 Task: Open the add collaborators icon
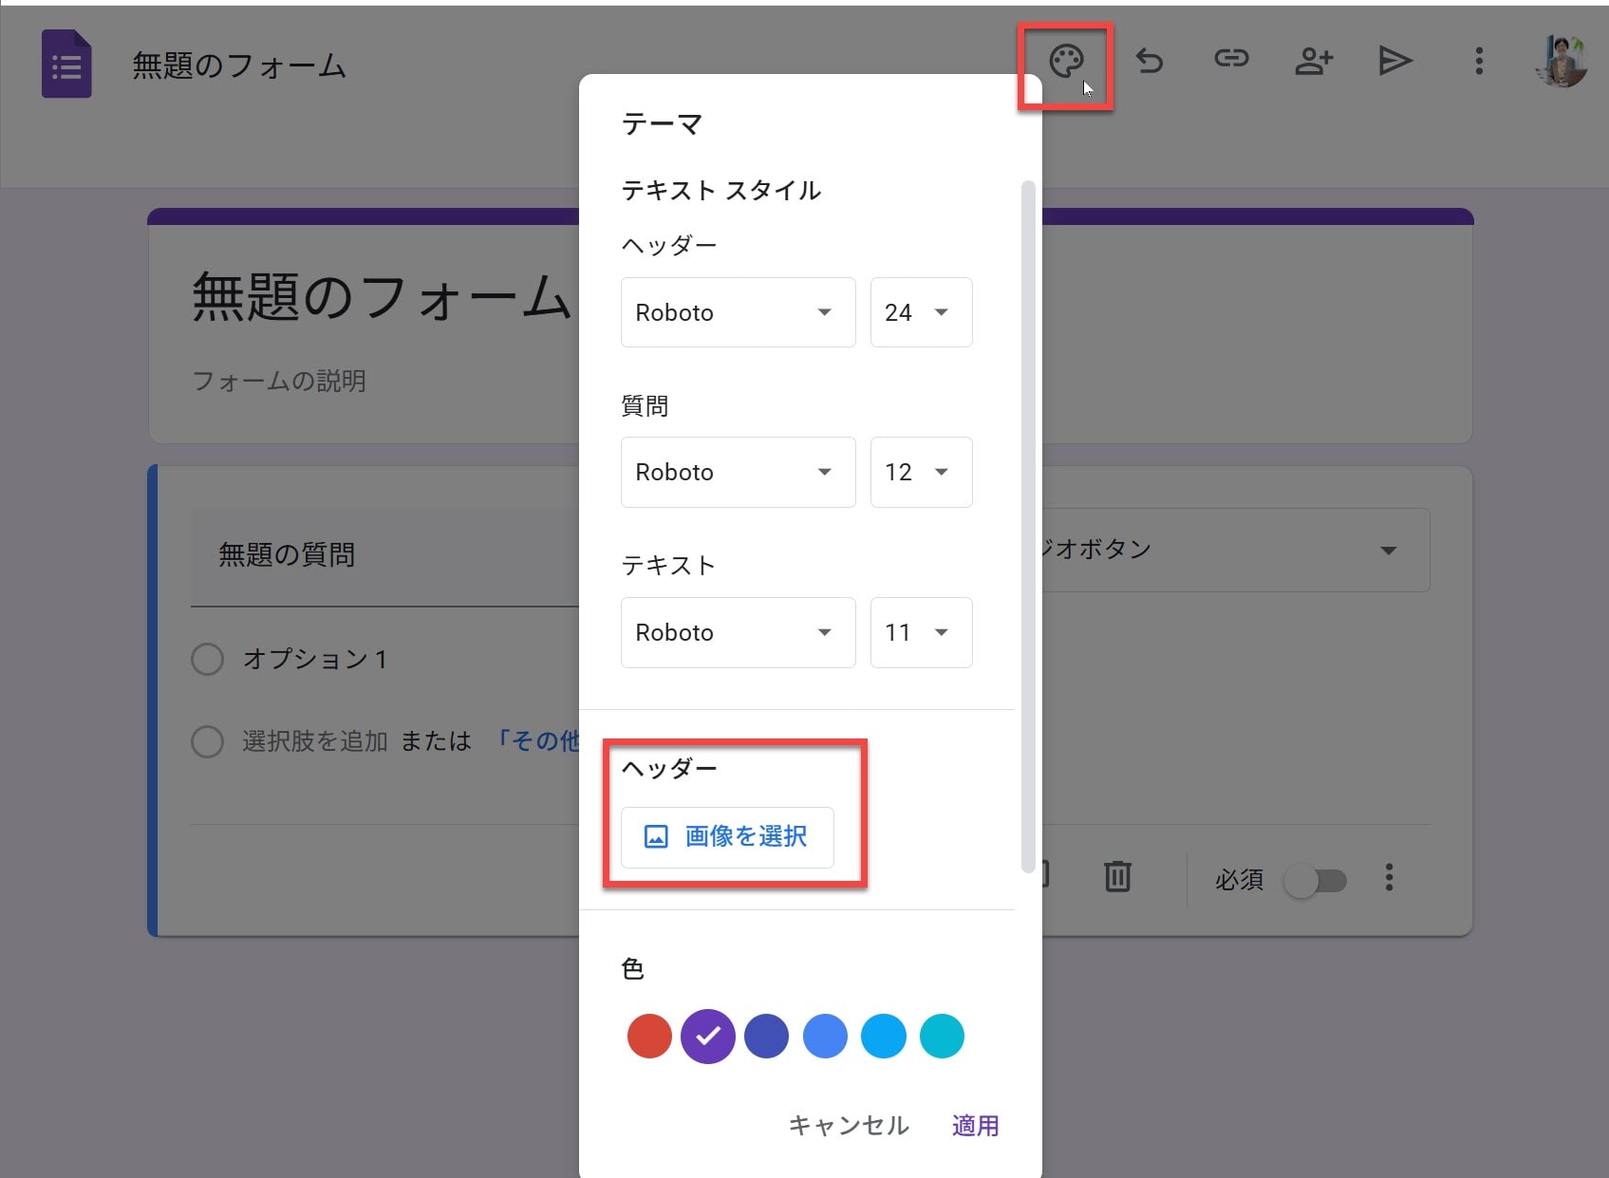1314,62
